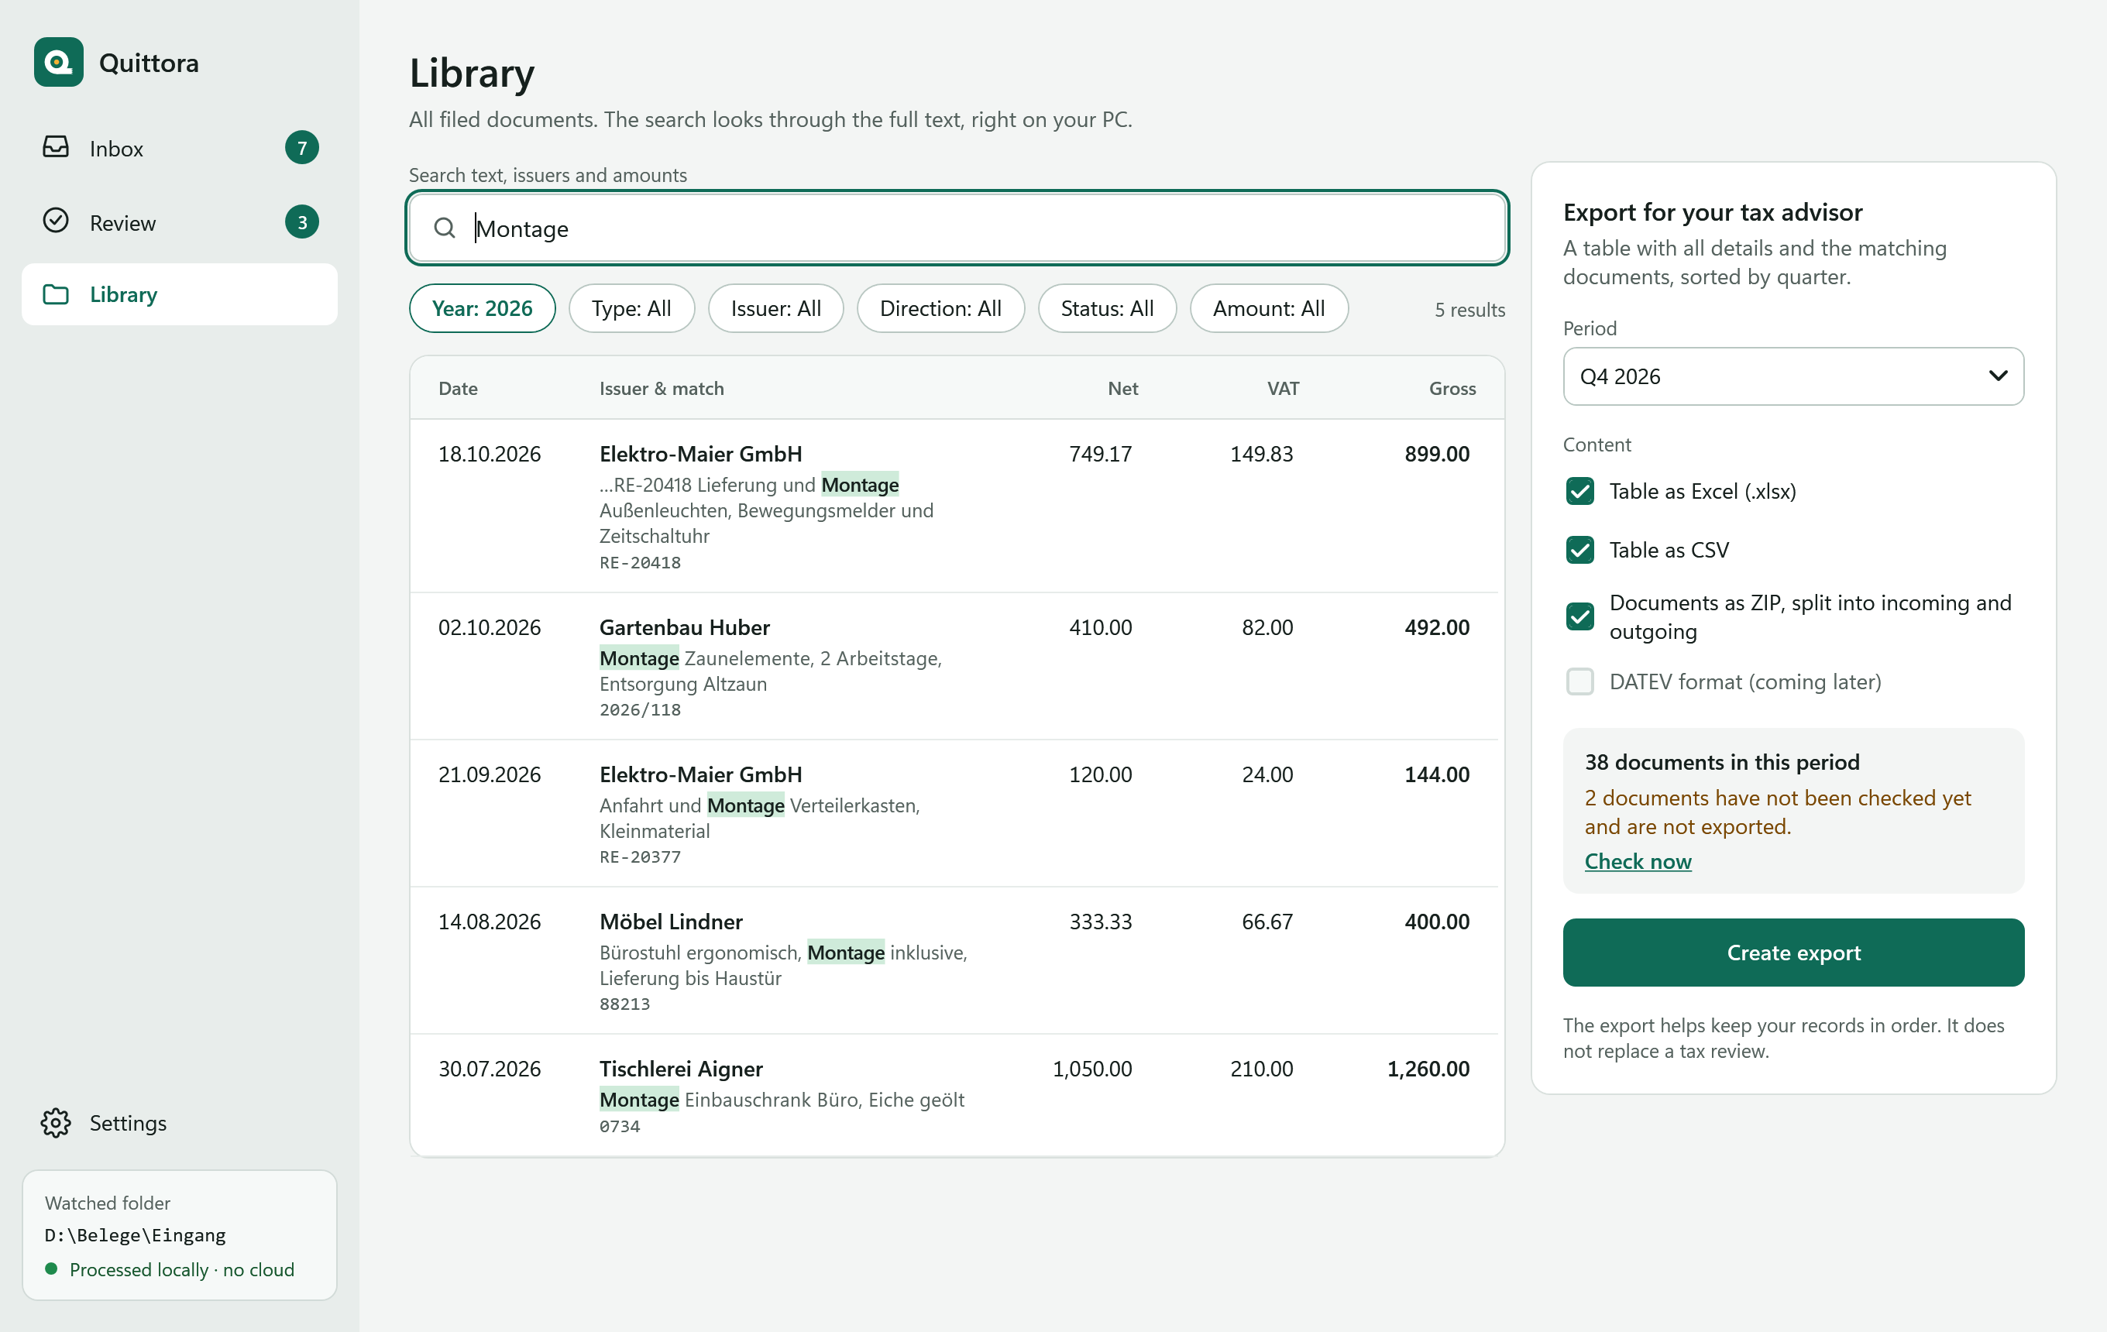The height and width of the screenshot is (1332, 2107).
Task: Click the Inbox badge showing 7
Action: coord(302,148)
